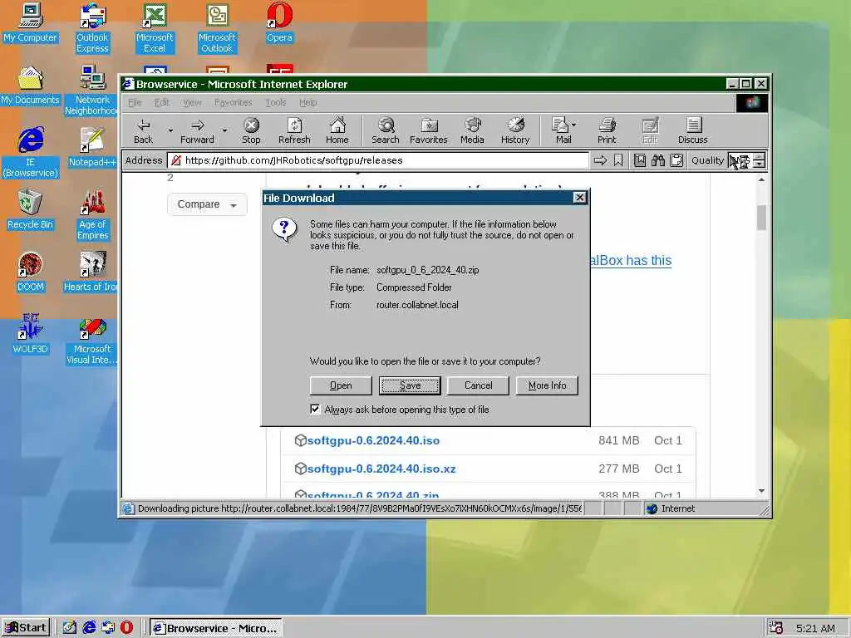
Task: Open the Tools menu
Action: (x=276, y=102)
